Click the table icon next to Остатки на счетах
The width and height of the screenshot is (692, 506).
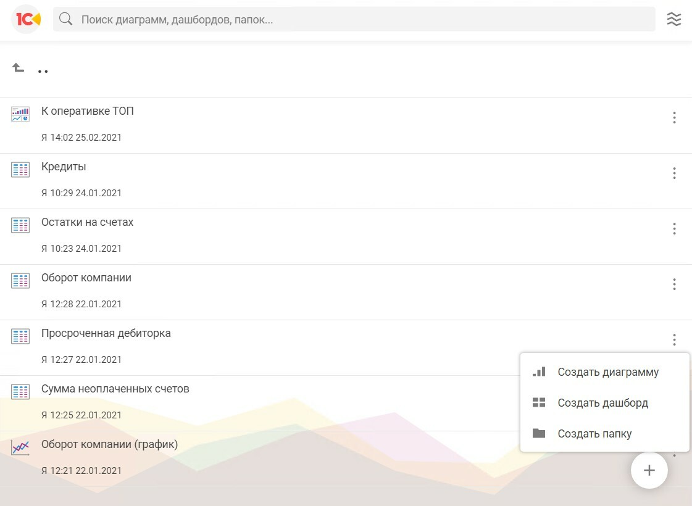point(20,225)
